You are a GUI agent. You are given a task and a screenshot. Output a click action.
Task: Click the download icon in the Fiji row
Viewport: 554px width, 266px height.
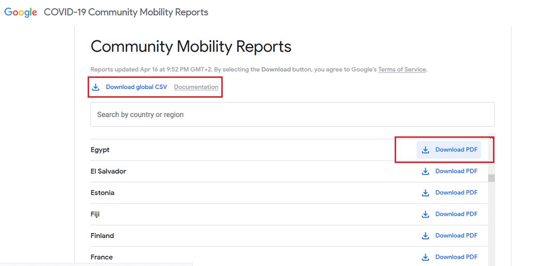(426, 215)
